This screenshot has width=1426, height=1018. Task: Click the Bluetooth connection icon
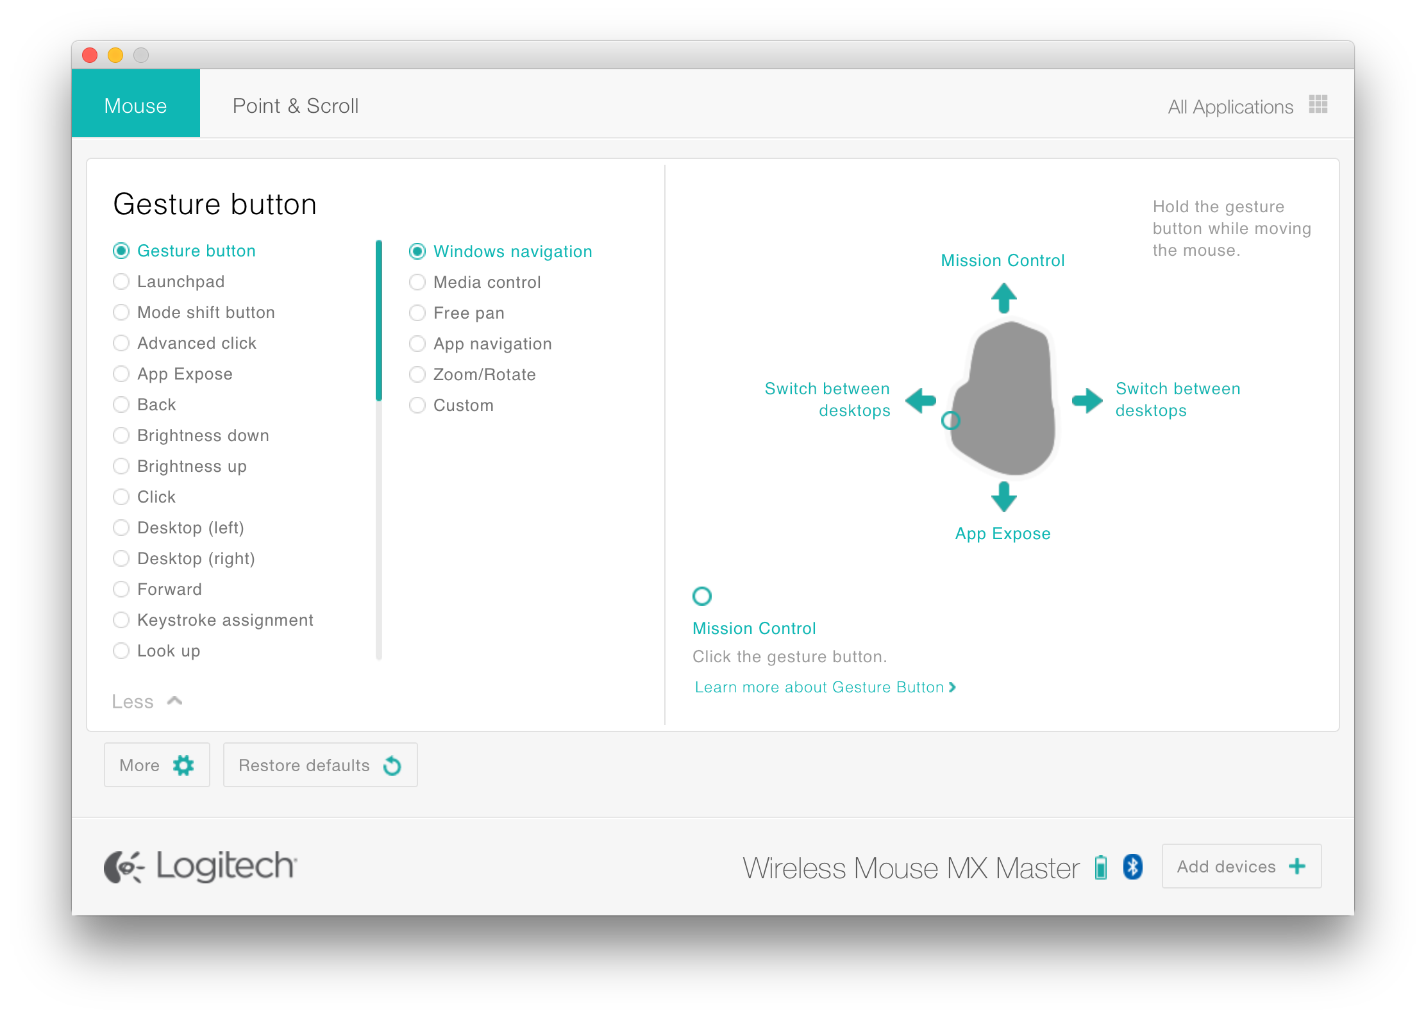tap(1133, 867)
